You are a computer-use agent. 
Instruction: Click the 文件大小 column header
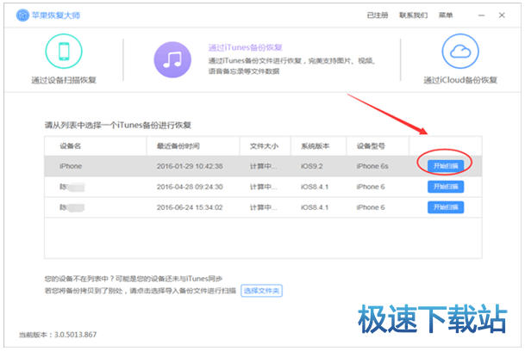264,146
